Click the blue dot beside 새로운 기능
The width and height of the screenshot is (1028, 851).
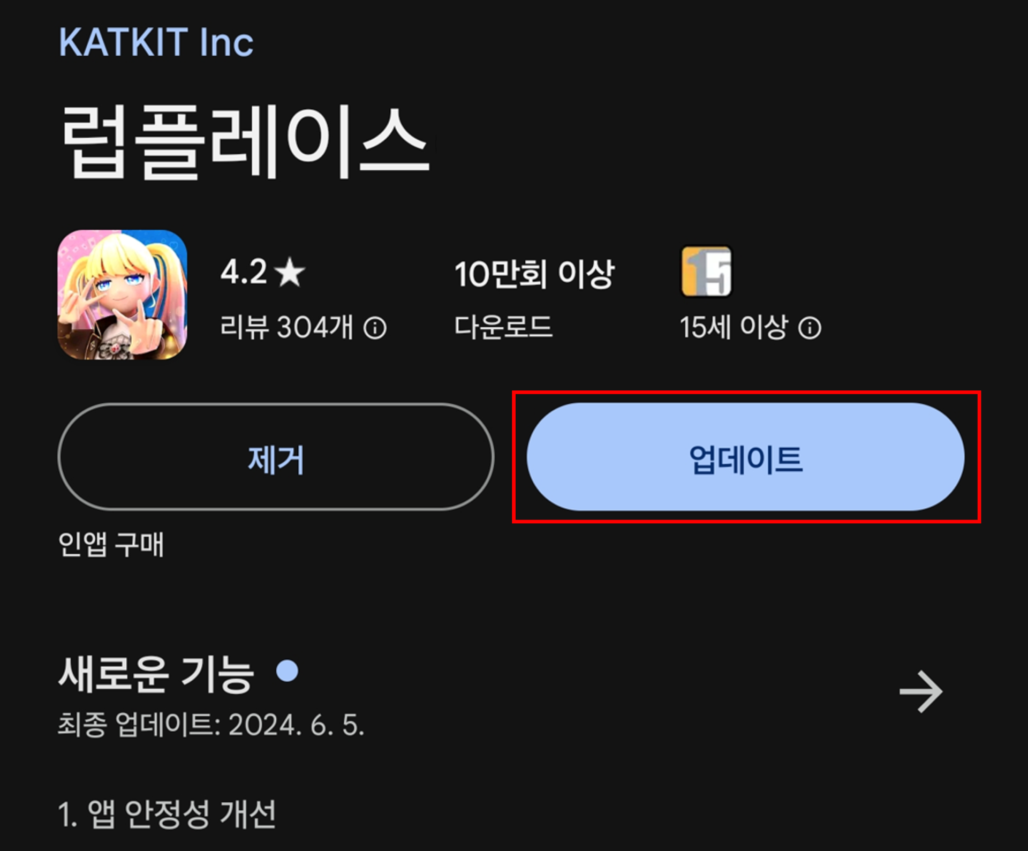coord(288,671)
